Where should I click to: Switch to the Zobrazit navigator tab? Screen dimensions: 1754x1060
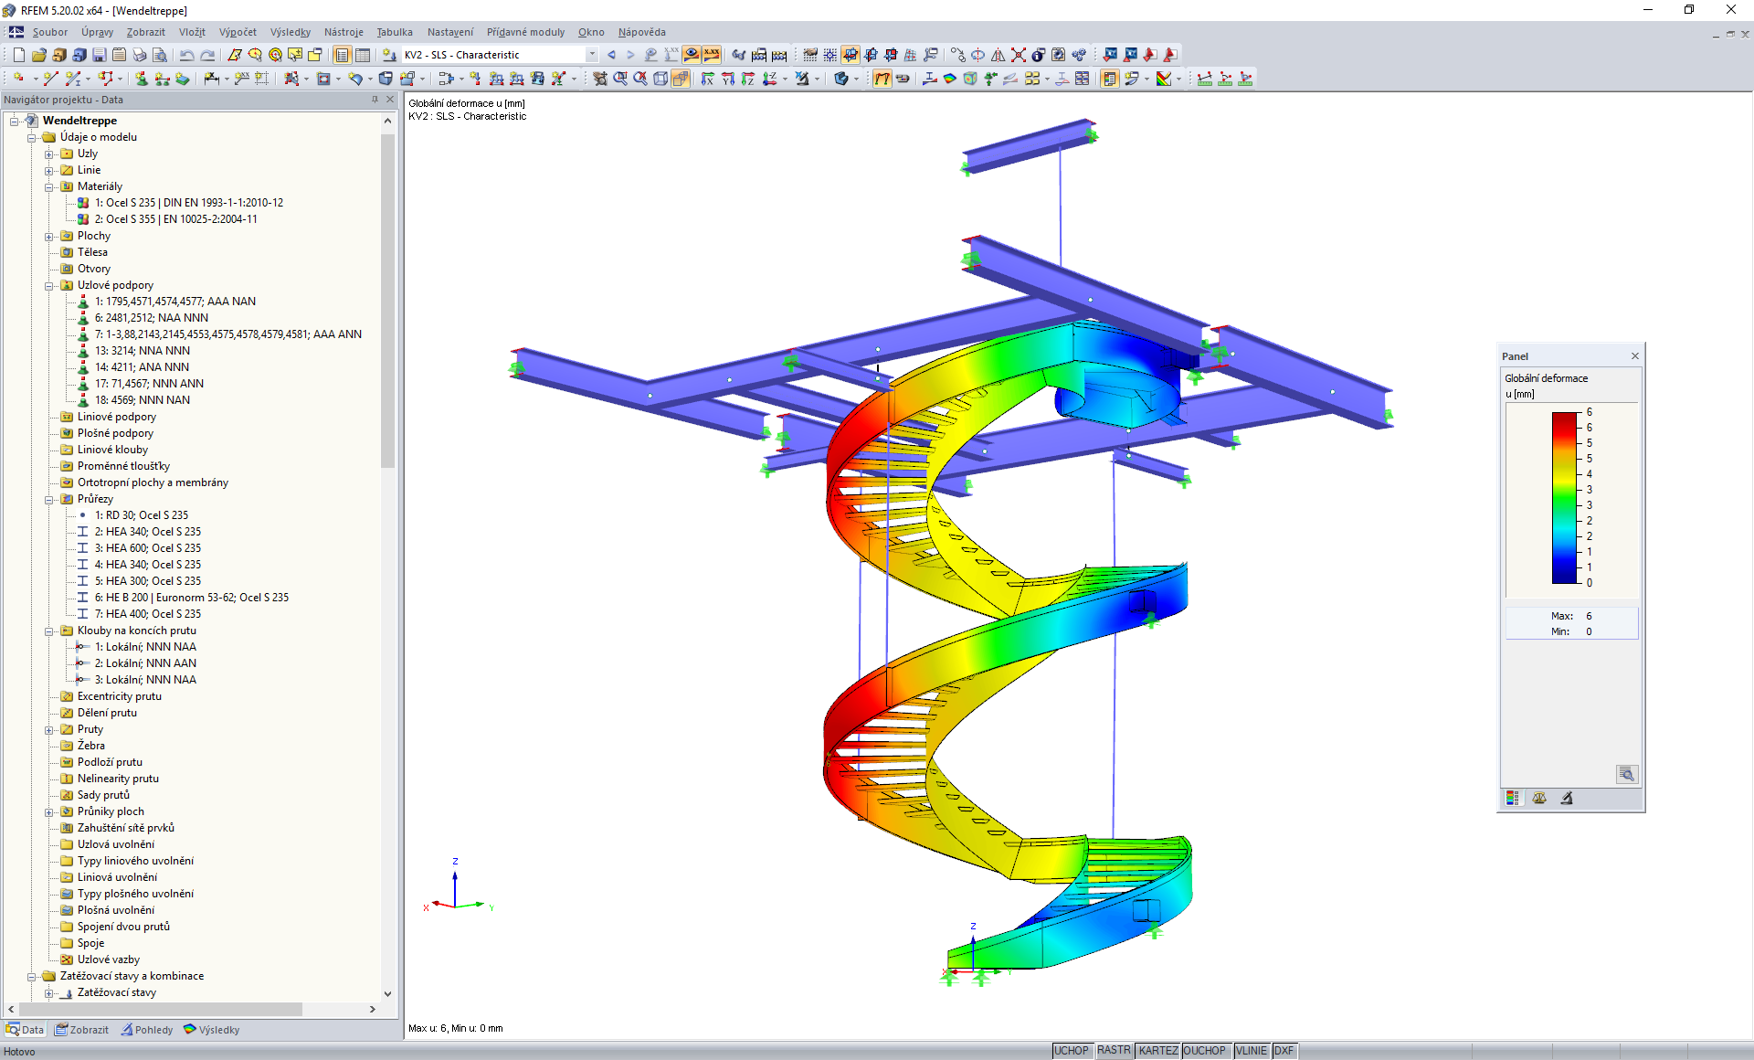click(x=81, y=1030)
